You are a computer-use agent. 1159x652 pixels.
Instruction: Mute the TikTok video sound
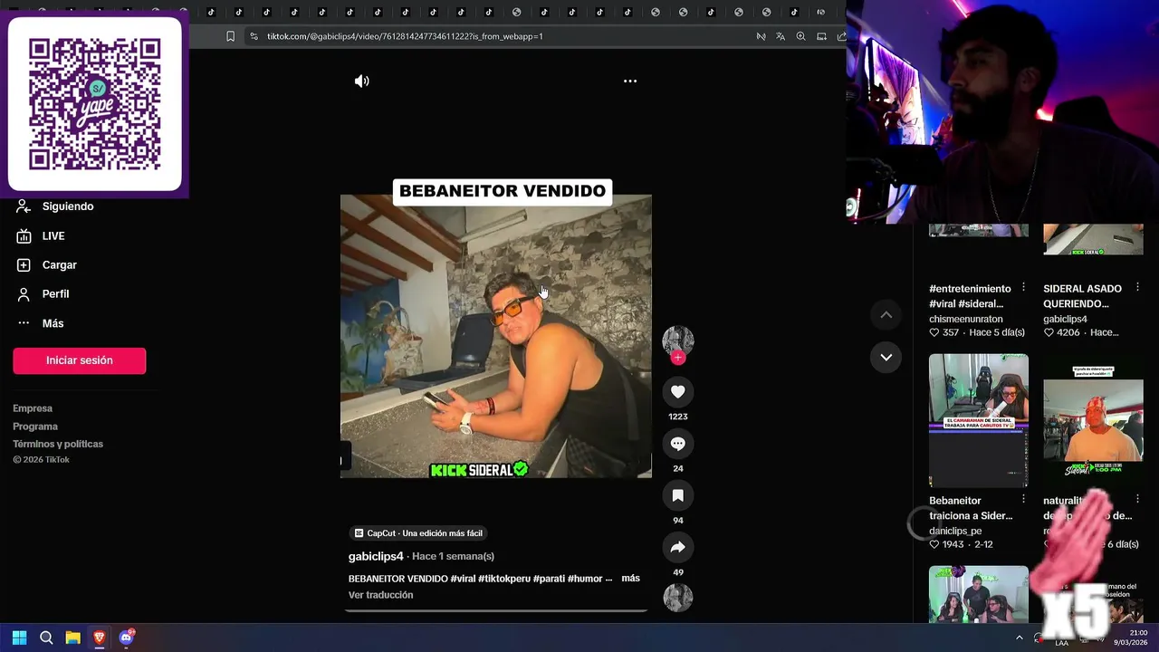[x=362, y=81]
